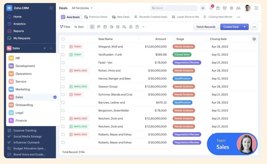
Task: Select Operations in the team list
Action: 33,74
